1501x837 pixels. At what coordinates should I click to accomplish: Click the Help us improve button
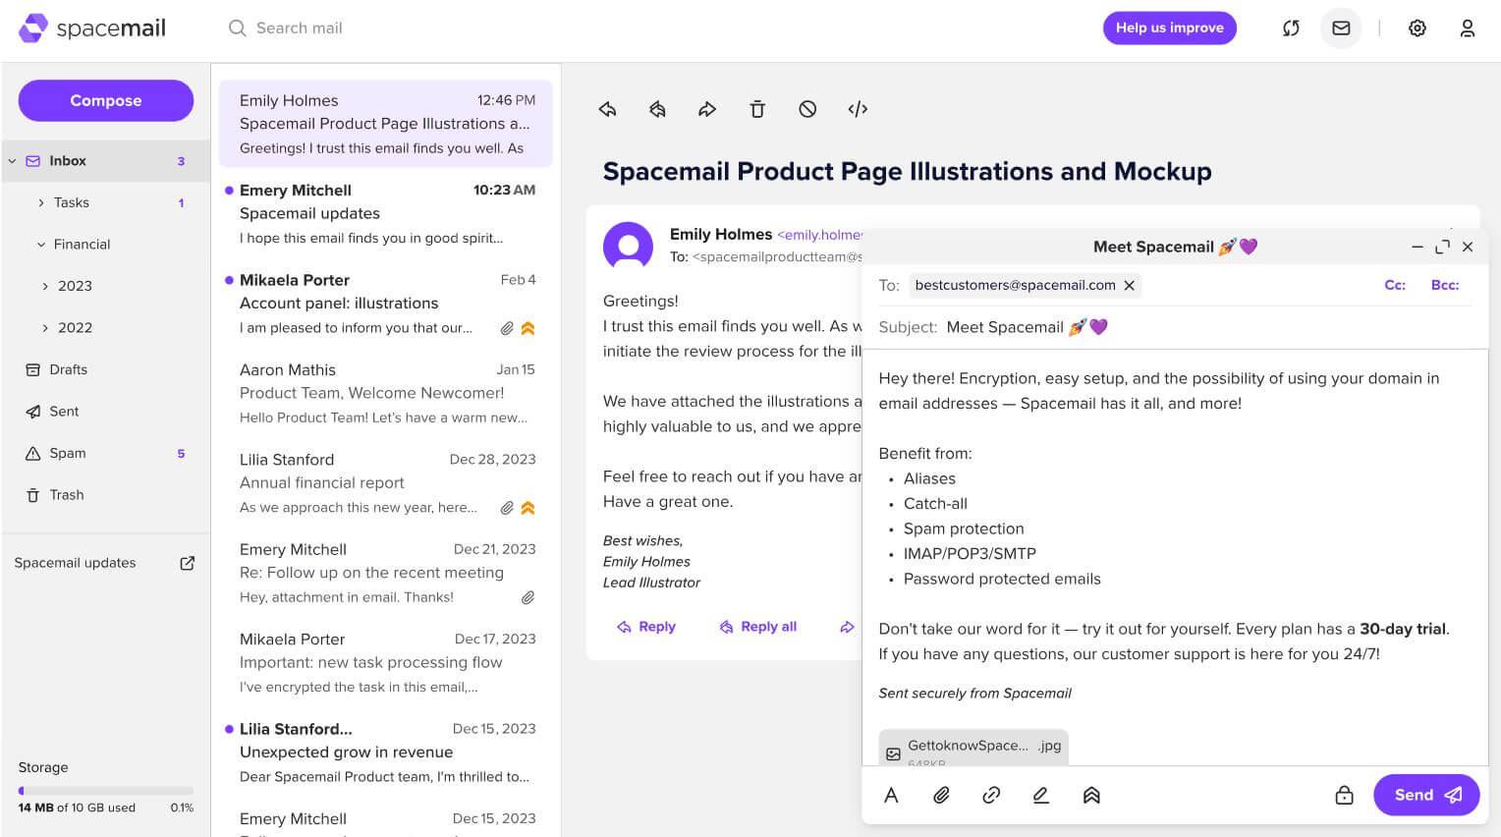click(x=1169, y=28)
